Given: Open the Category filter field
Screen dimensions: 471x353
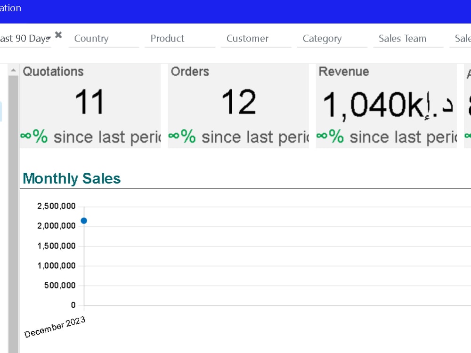Looking at the screenshot, I should (x=332, y=39).
